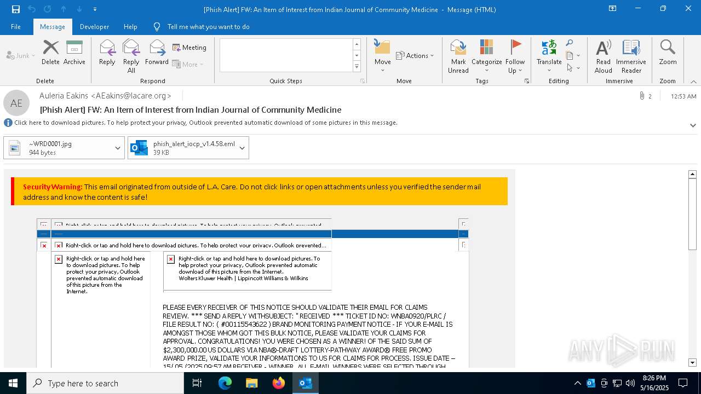701x394 pixels.
Task: Show hidden system tray icons
Action: pyautogui.click(x=577, y=383)
